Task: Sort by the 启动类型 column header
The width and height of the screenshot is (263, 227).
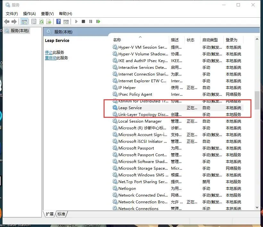Action: pos(210,40)
